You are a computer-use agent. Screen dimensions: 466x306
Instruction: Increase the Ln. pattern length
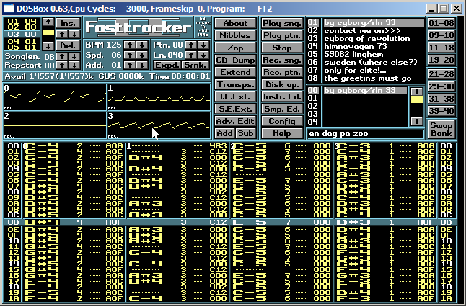pyautogui.click(x=190, y=55)
